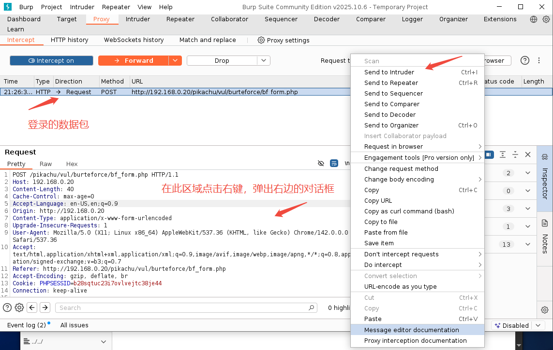Expand the Inspector section showing count 0
Screen dimensions: 553x350
tap(528, 191)
